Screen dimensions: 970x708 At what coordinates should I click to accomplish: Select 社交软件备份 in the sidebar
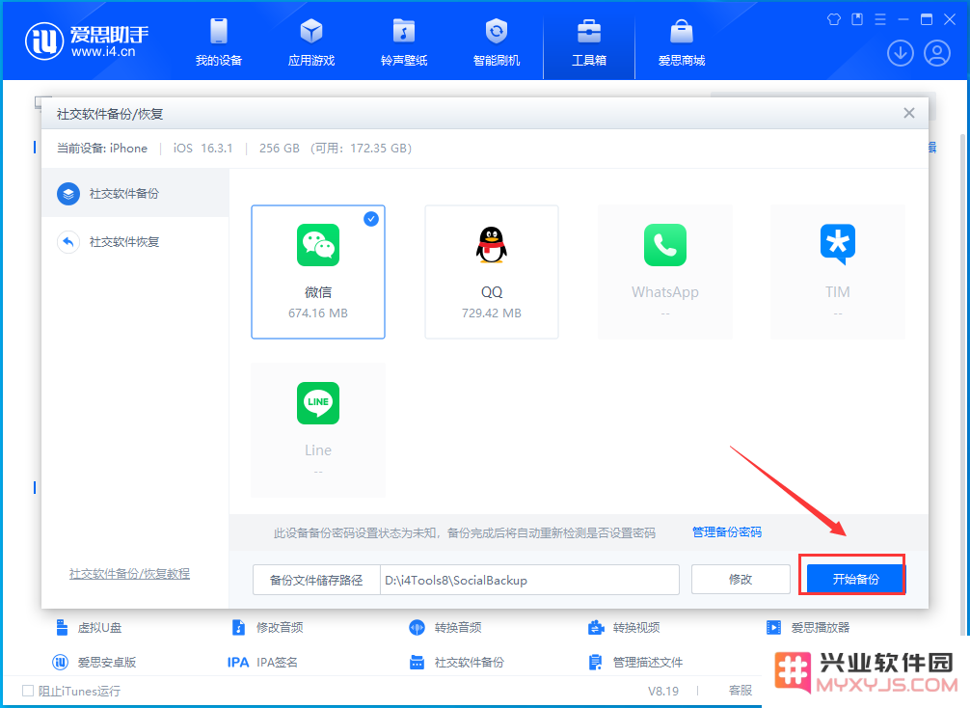pos(135,194)
